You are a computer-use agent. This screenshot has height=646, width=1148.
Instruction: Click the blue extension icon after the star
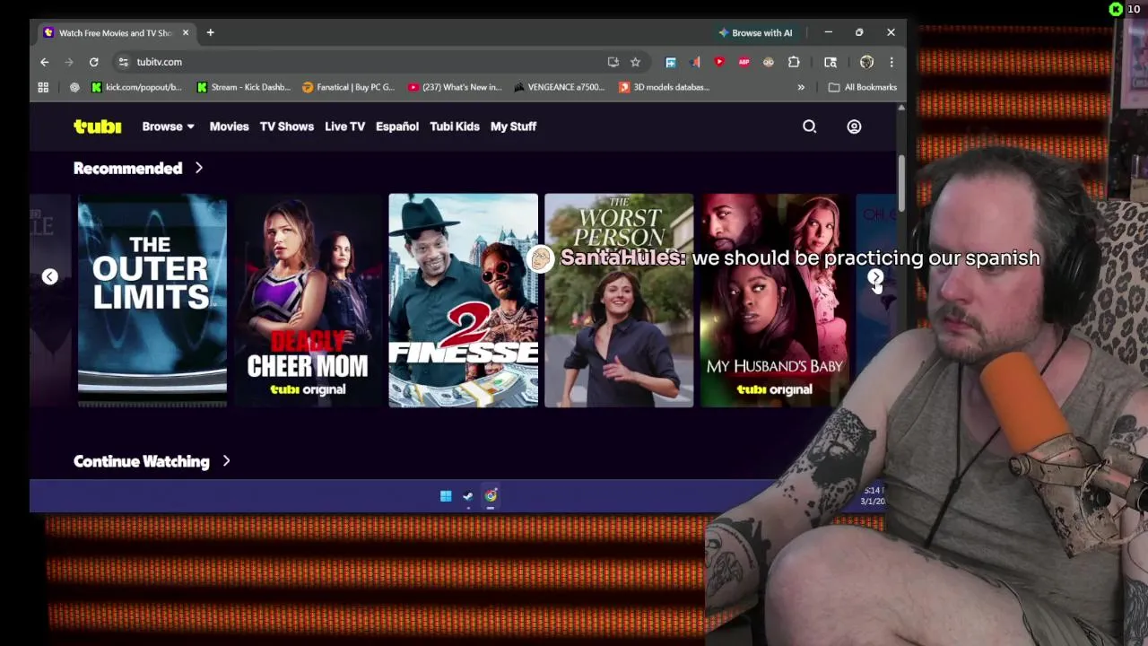(670, 62)
